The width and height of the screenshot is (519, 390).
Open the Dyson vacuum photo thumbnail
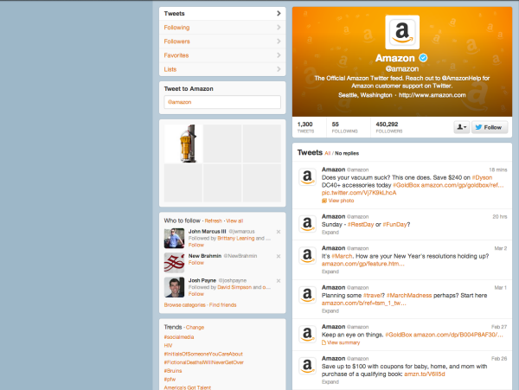183,144
